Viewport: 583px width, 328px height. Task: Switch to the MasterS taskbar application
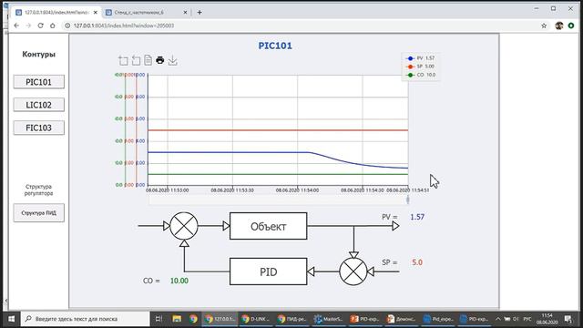tap(329, 319)
